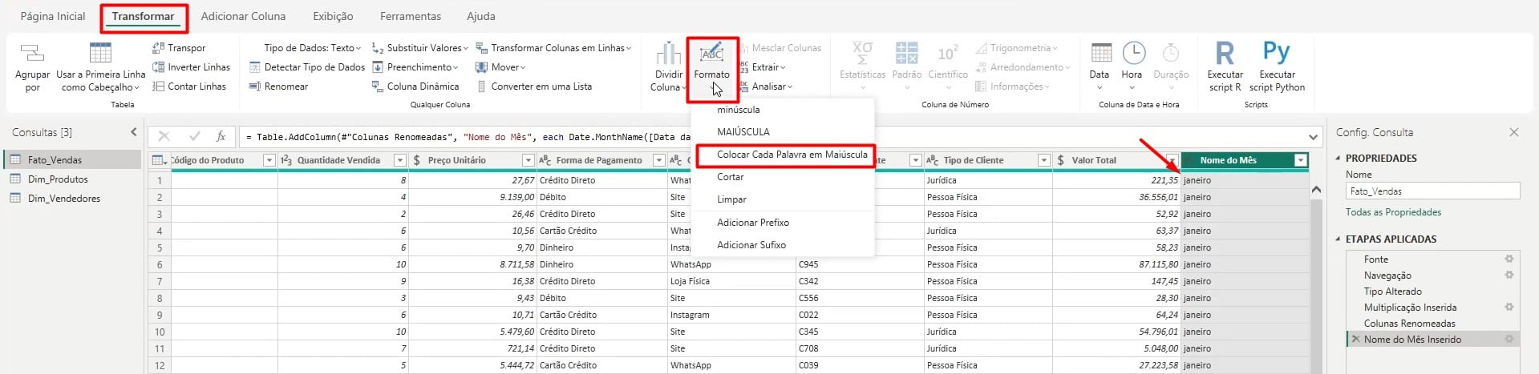Viewport: 1539px width, 374px height.
Task: Expand the formula bar chevron
Action: (1313, 137)
